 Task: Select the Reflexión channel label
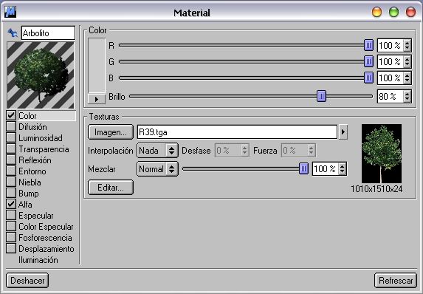pos(35,160)
